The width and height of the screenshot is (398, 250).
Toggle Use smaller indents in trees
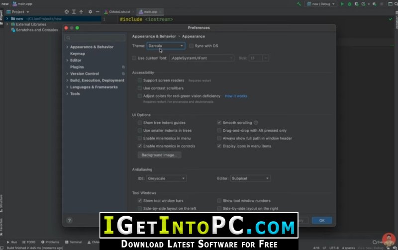tap(140, 131)
